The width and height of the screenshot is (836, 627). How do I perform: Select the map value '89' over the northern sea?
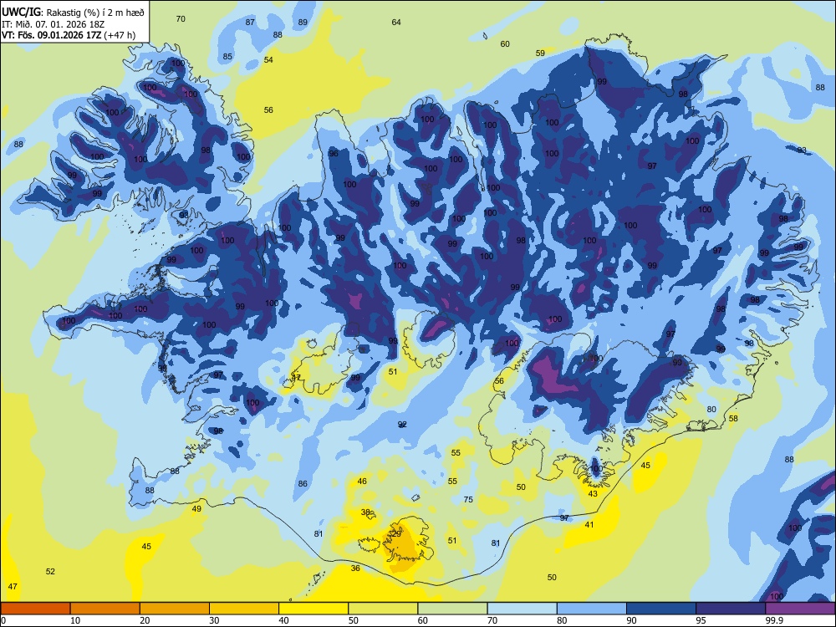[x=303, y=23]
